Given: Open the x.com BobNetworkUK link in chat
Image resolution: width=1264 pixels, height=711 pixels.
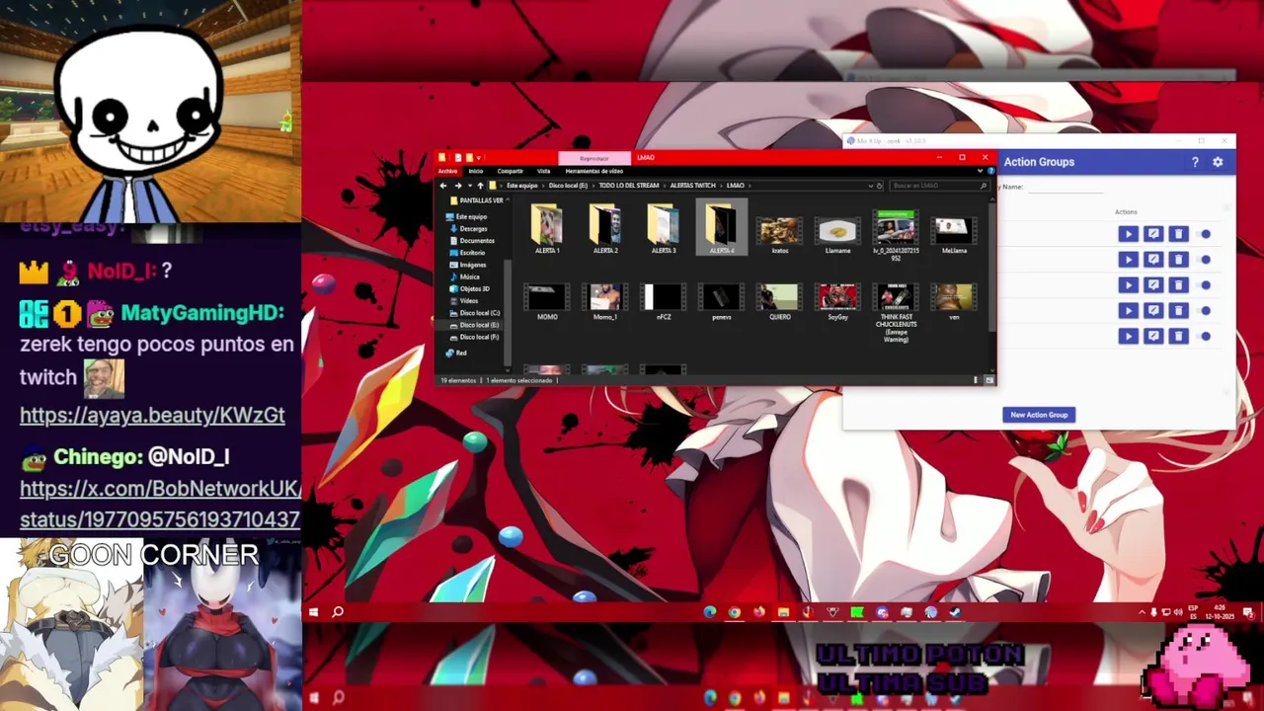Looking at the screenshot, I should tap(160, 504).
